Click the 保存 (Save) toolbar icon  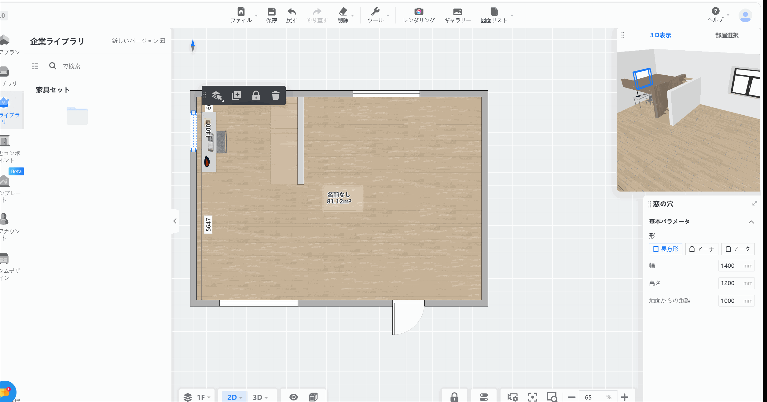[x=271, y=12]
